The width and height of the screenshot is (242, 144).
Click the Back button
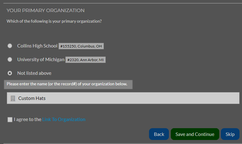(x=159, y=134)
